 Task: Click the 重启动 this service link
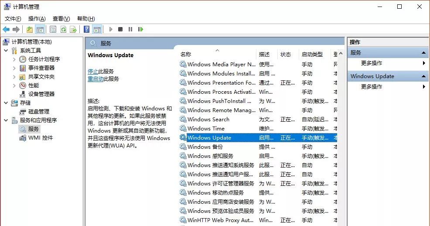[x=96, y=79]
